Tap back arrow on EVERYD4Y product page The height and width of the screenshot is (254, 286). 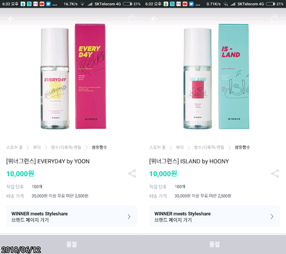click(11, 19)
